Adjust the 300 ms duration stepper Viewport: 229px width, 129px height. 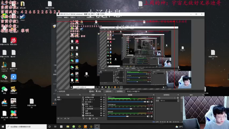pos(178,101)
